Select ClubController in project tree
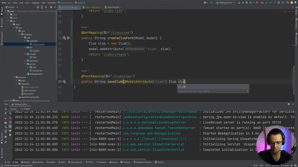 (x=37, y=45)
